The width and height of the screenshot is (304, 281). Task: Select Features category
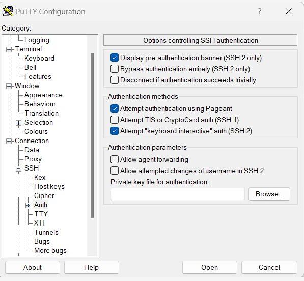pos(38,77)
